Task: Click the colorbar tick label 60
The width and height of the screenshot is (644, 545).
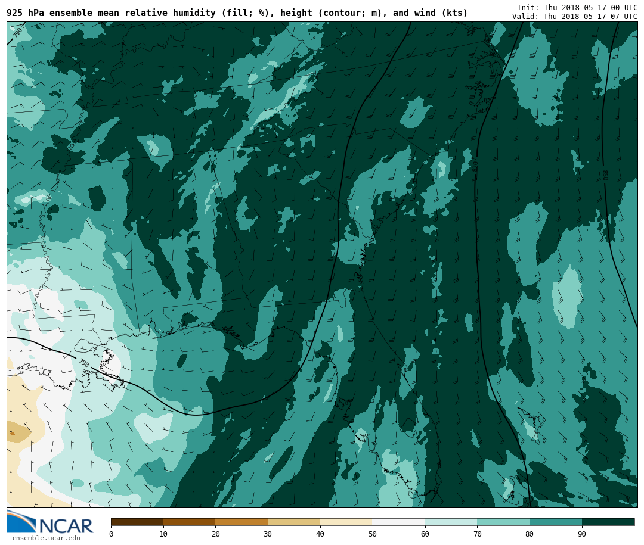Action: [425, 534]
